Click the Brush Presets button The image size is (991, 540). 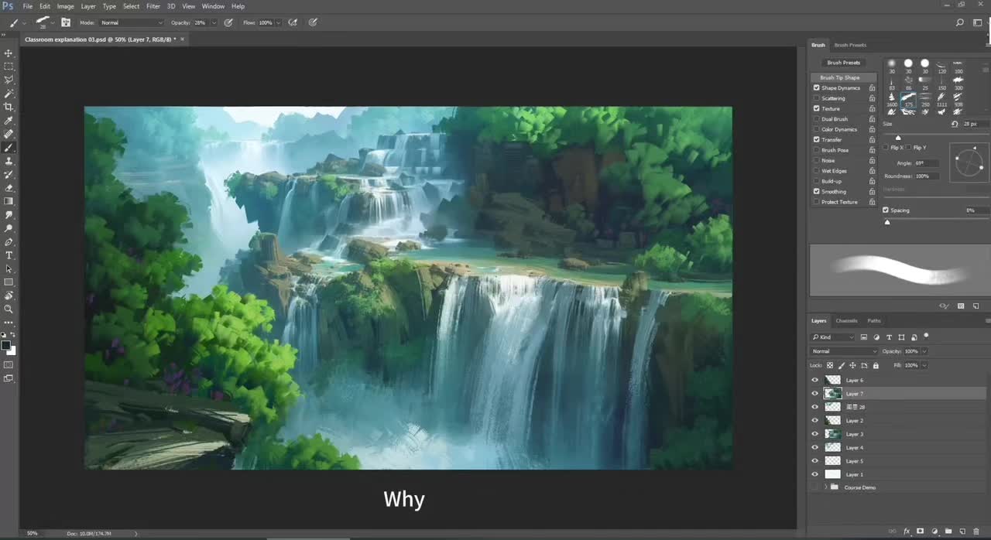844,63
